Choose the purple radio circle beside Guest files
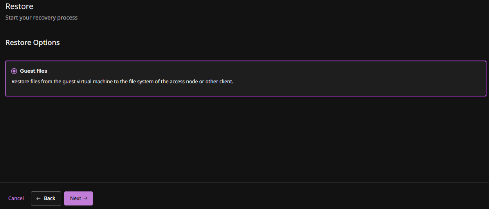The image size is (489, 209). pyautogui.click(x=14, y=71)
